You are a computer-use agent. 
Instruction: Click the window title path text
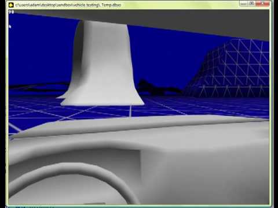pyautogui.click(x=68, y=5)
